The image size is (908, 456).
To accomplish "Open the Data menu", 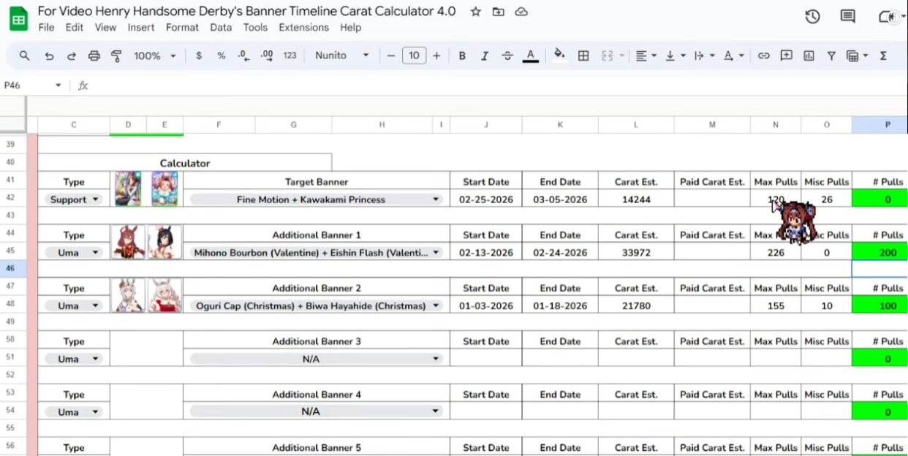I will [221, 27].
